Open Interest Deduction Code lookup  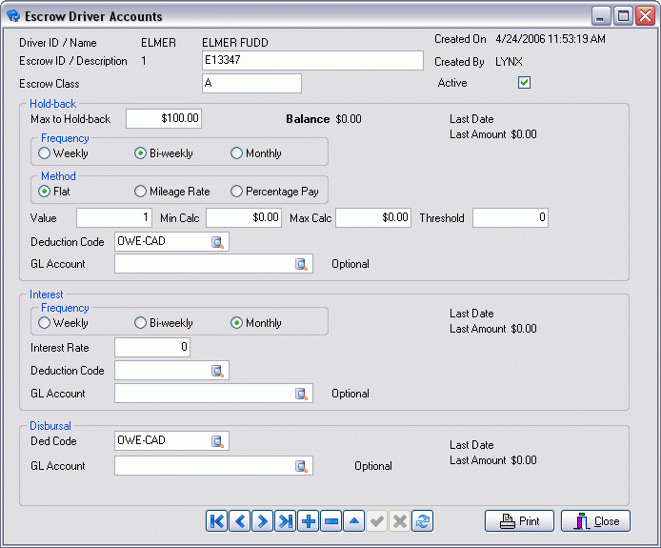218,371
